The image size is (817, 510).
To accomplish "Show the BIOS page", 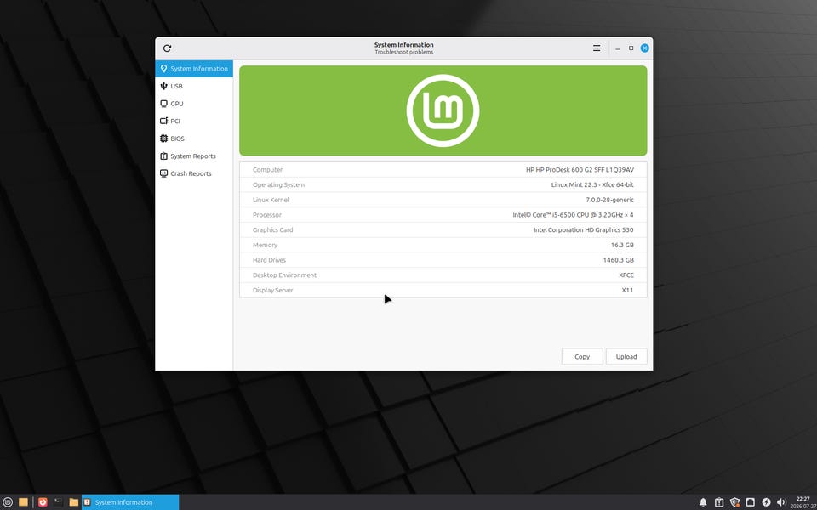I will pyautogui.click(x=194, y=139).
